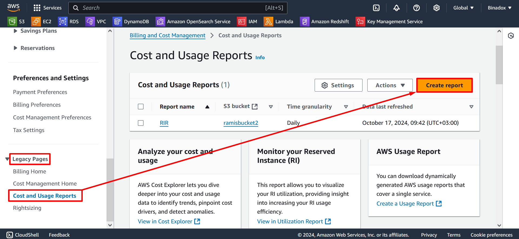Open the Time granularity column sort arrow
The width and height of the screenshot is (519, 239).
point(346,107)
